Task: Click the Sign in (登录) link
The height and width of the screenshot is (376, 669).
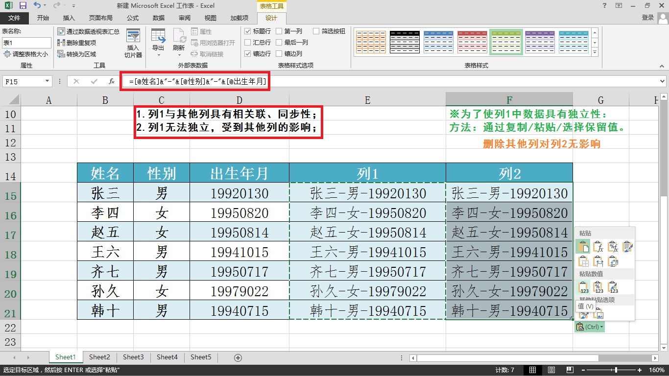Action: [648, 18]
